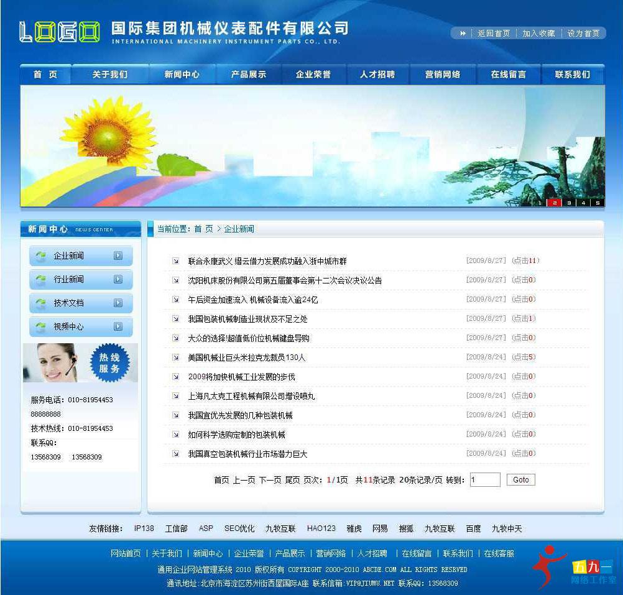The image size is (623, 595).
Task: Click the arrow icon on 企业新闻 sidebar button
Action: click(118, 256)
